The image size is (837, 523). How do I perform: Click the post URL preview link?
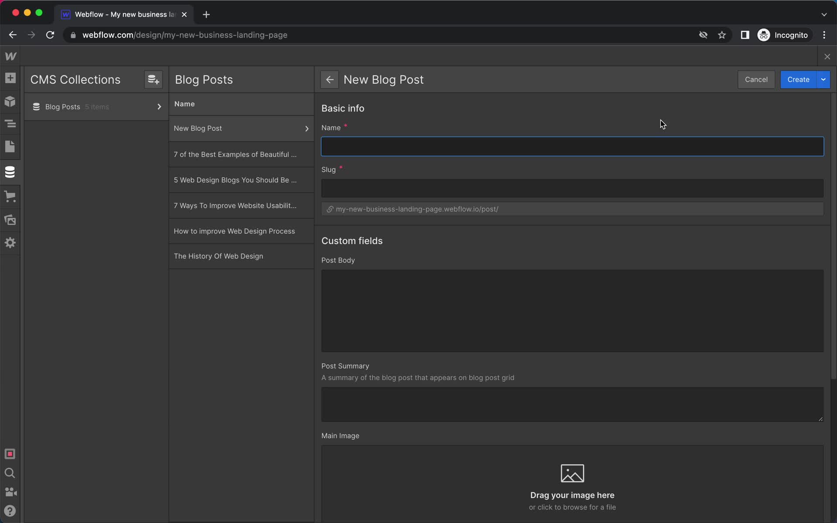pos(572,209)
